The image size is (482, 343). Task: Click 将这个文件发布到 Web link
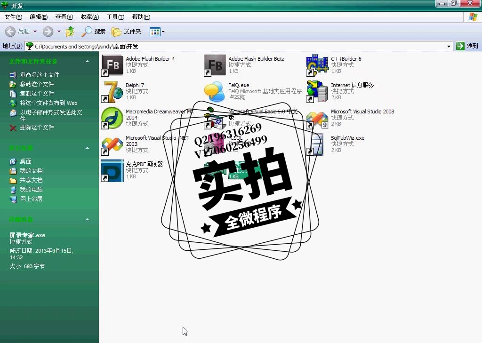point(48,103)
